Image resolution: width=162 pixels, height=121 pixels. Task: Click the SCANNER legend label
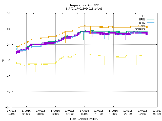click(x=140, y=29)
